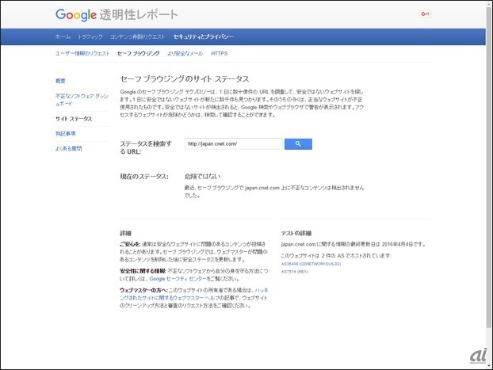Click the 詳細 section heading

click(x=125, y=233)
